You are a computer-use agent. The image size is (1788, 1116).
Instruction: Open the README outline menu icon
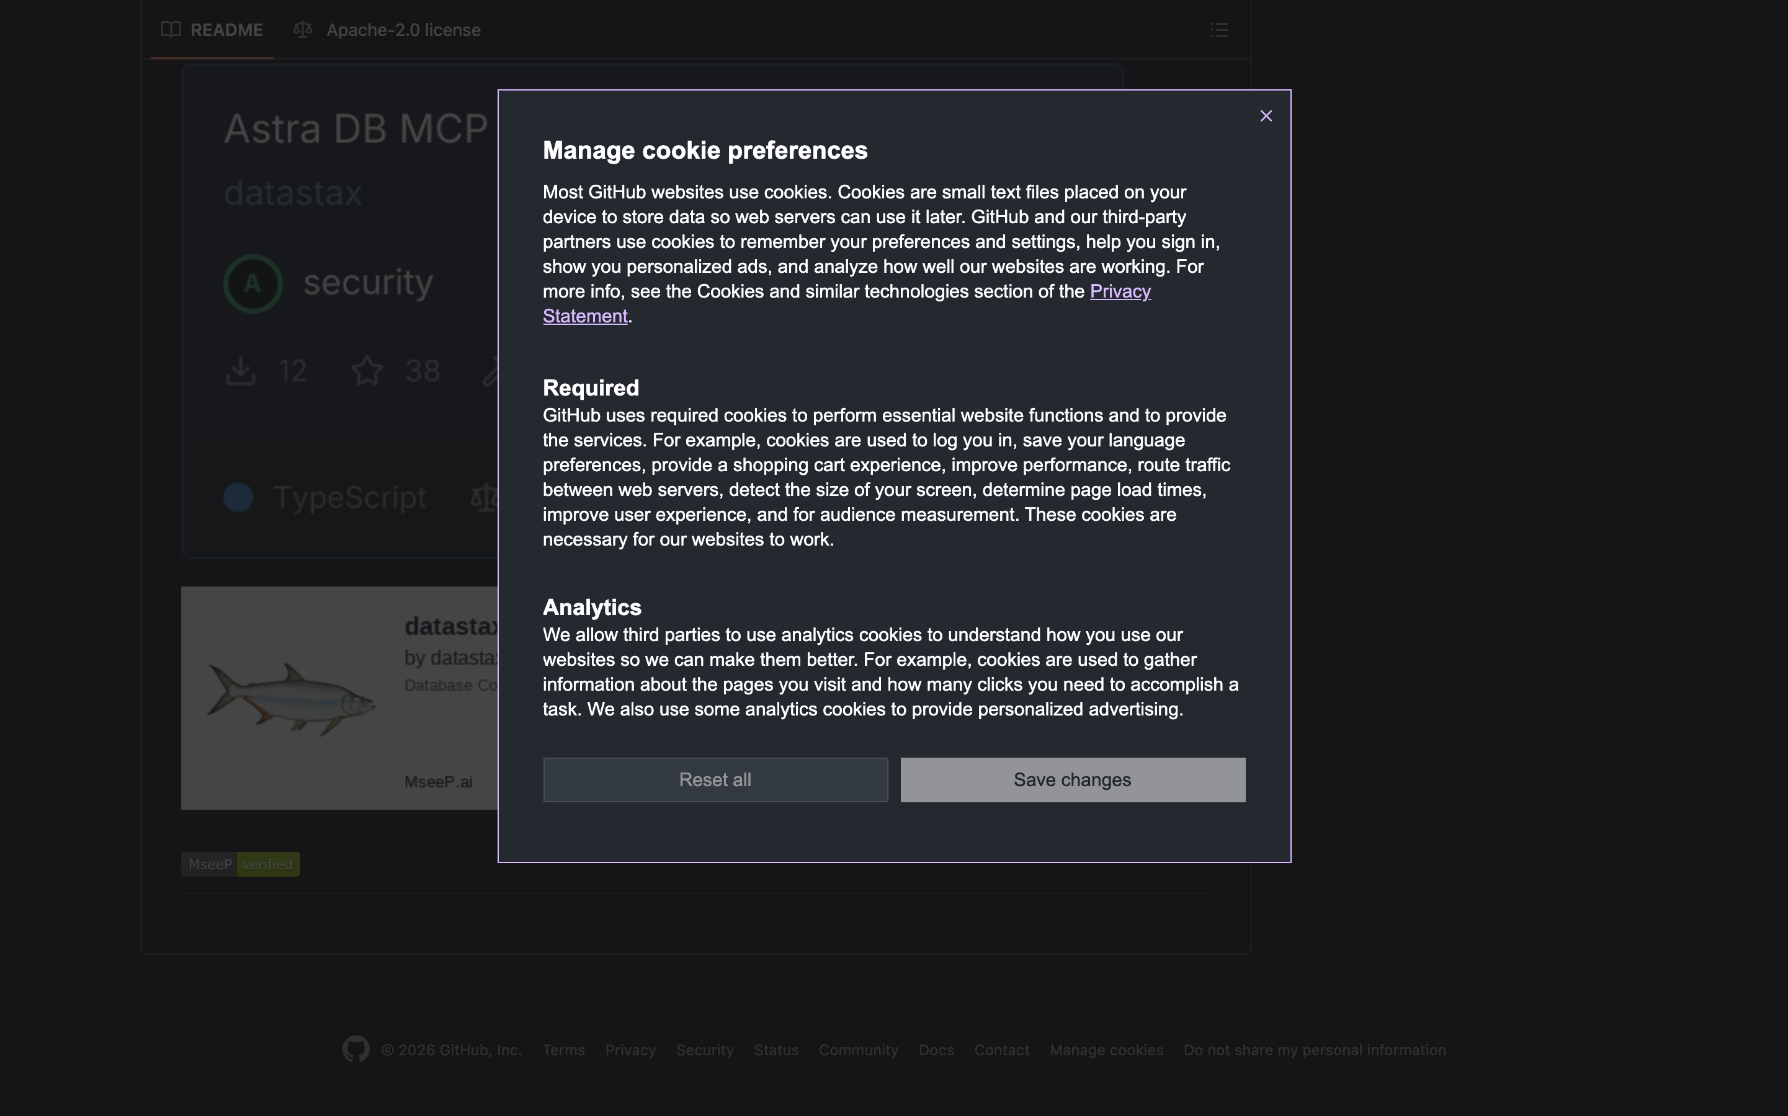pos(1219,30)
